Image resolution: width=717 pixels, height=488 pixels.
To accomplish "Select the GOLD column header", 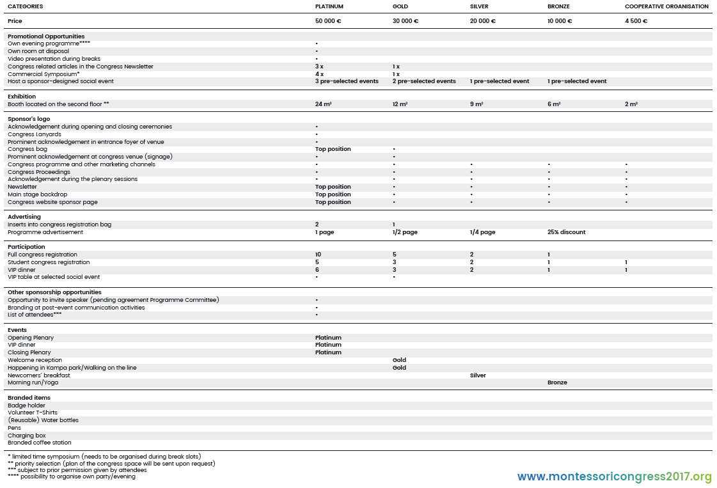I will pos(400,6).
